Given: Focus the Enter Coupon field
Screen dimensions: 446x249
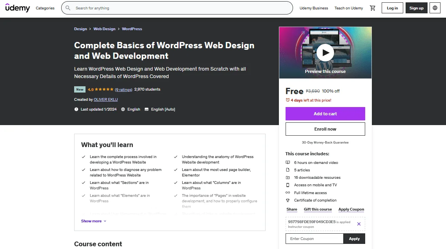Looking at the screenshot, I should 314,239.
